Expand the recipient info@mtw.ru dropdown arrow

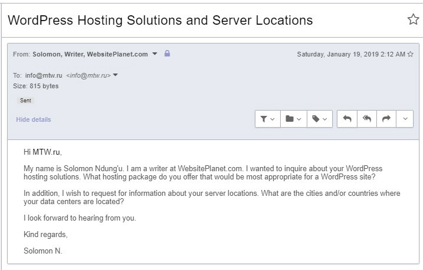tap(115, 75)
